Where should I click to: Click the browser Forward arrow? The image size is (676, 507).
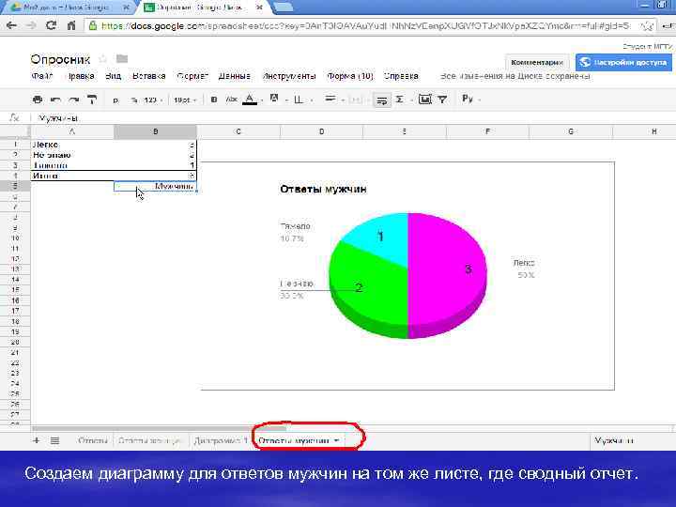click(32, 25)
